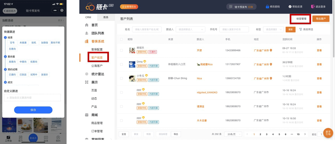This screenshot has width=335, height=144.
Task: Click the 姓名 name search field
Action: (147, 29)
